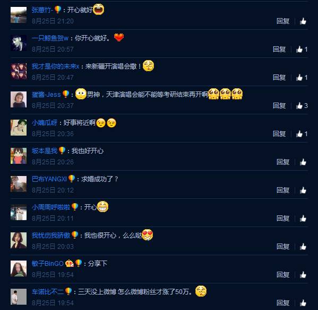The image size is (318, 310).
Task: Reply to 蛋蕾-Jess's comment
Action: (279, 106)
